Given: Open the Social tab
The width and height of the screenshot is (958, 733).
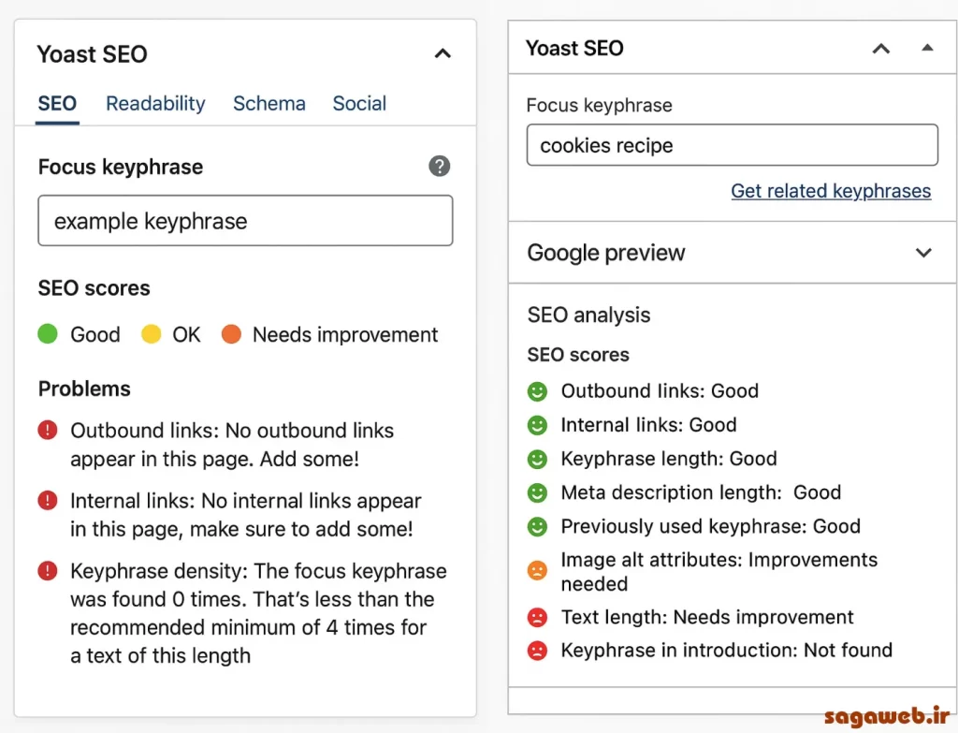Looking at the screenshot, I should click(x=359, y=104).
